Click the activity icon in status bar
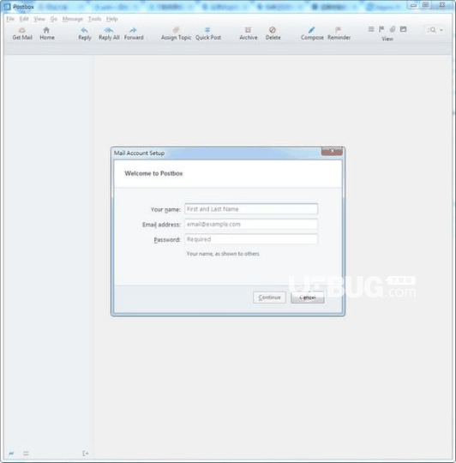The height and width of the screenshot is (463, 456). [11, 454]
